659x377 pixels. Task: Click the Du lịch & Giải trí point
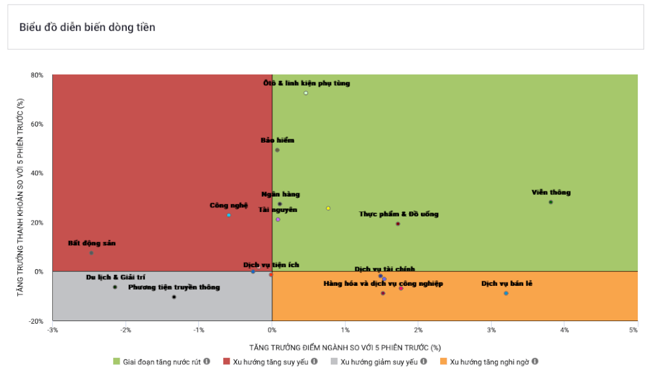coord(115,287)
